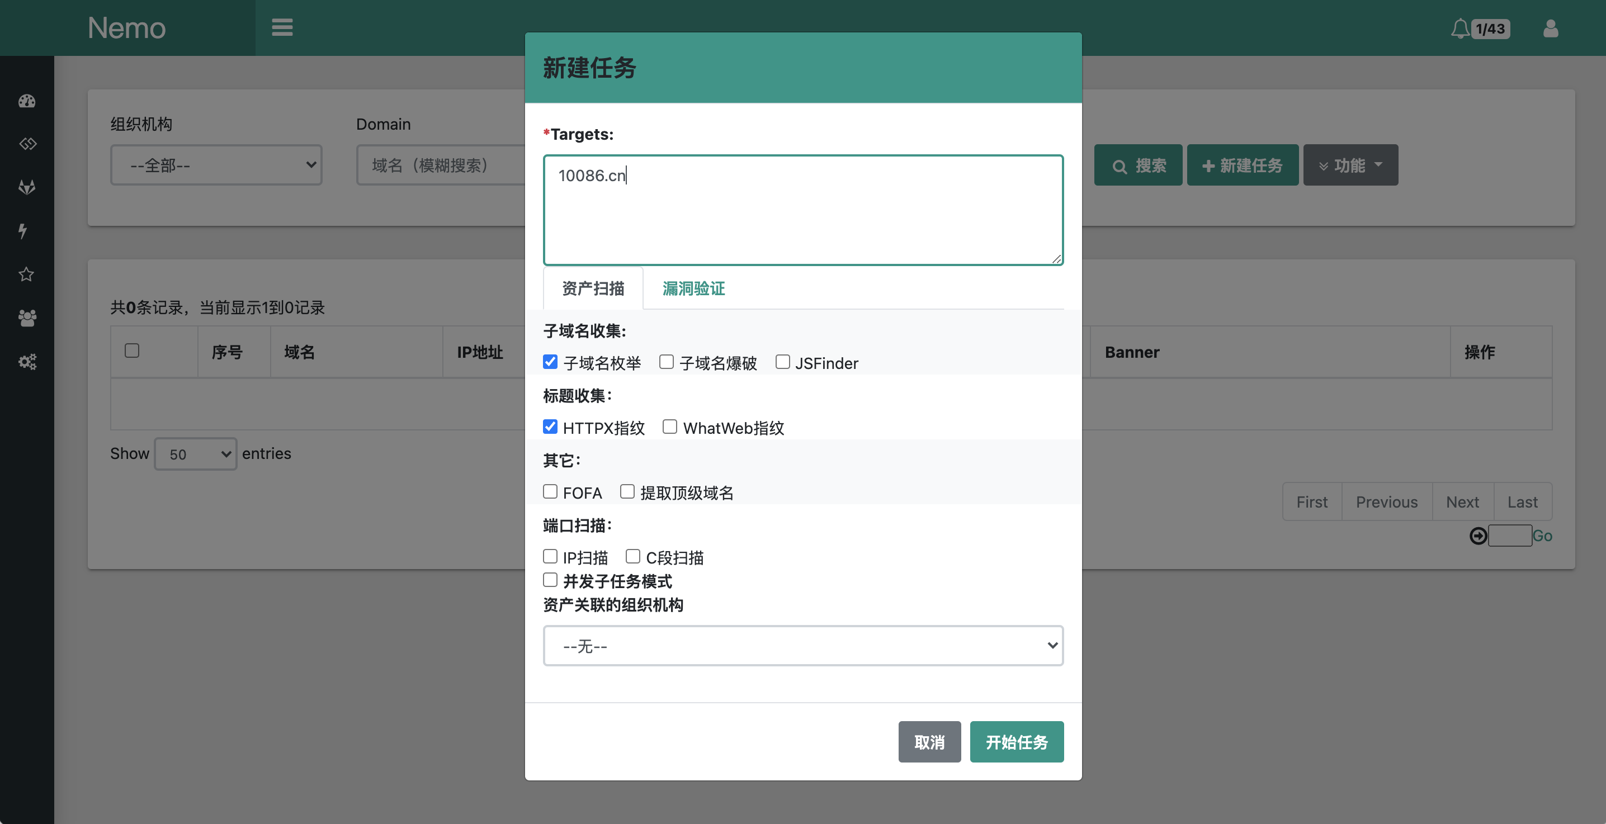The width and height of the screenshot is (1606, 824).
Task: Open the code-brackets sidebar icon
Action: 27,144
